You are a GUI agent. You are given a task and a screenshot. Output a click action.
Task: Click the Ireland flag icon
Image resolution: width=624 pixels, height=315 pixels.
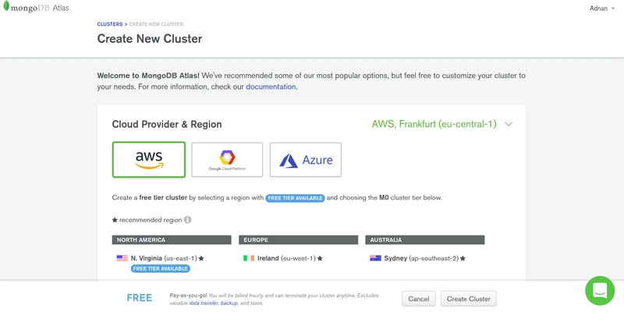(249, 258)
